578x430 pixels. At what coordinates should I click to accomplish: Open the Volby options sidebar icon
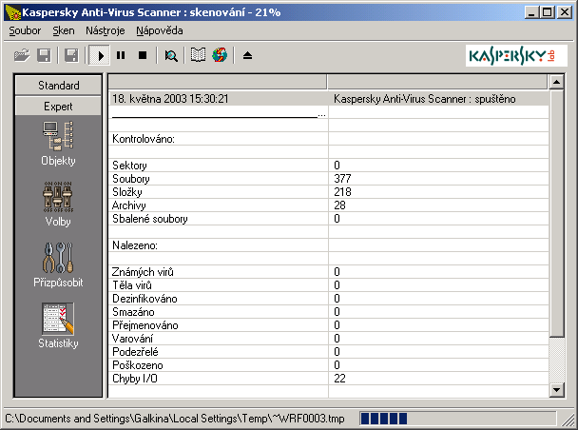pos(58,204)
